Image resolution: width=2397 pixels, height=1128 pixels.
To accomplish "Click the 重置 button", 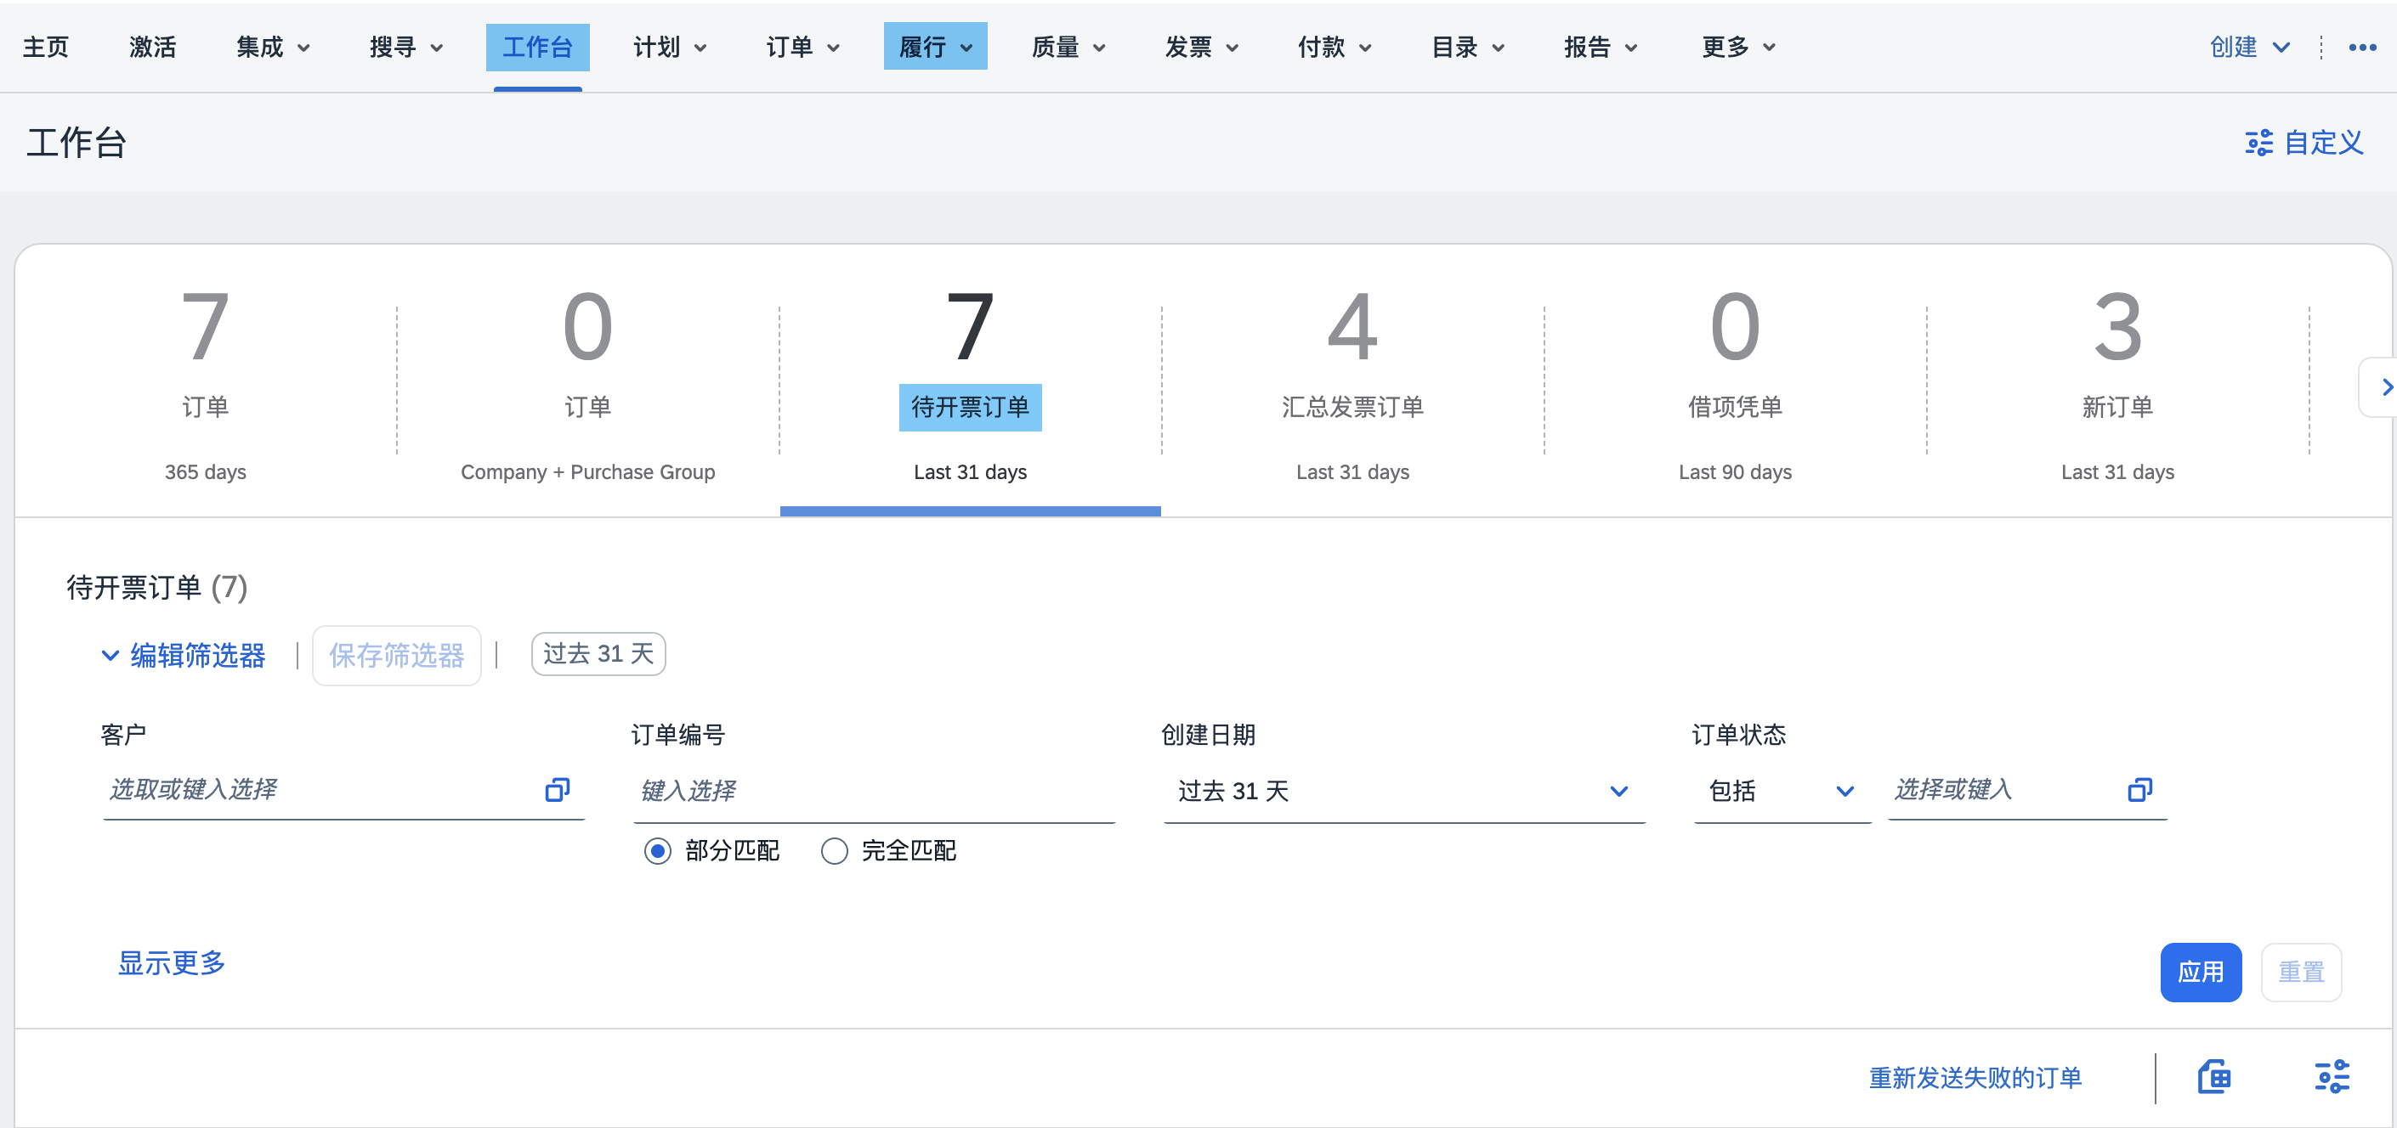I will click(2301, 972).
